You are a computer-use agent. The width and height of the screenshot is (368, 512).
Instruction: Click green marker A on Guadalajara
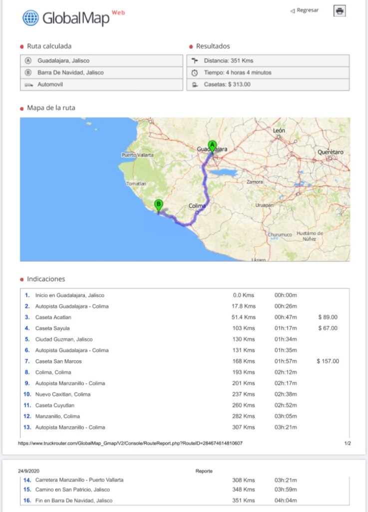point(212,146)
